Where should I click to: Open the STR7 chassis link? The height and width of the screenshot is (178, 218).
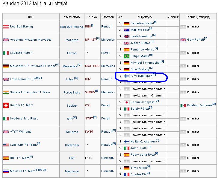(89, 119)
